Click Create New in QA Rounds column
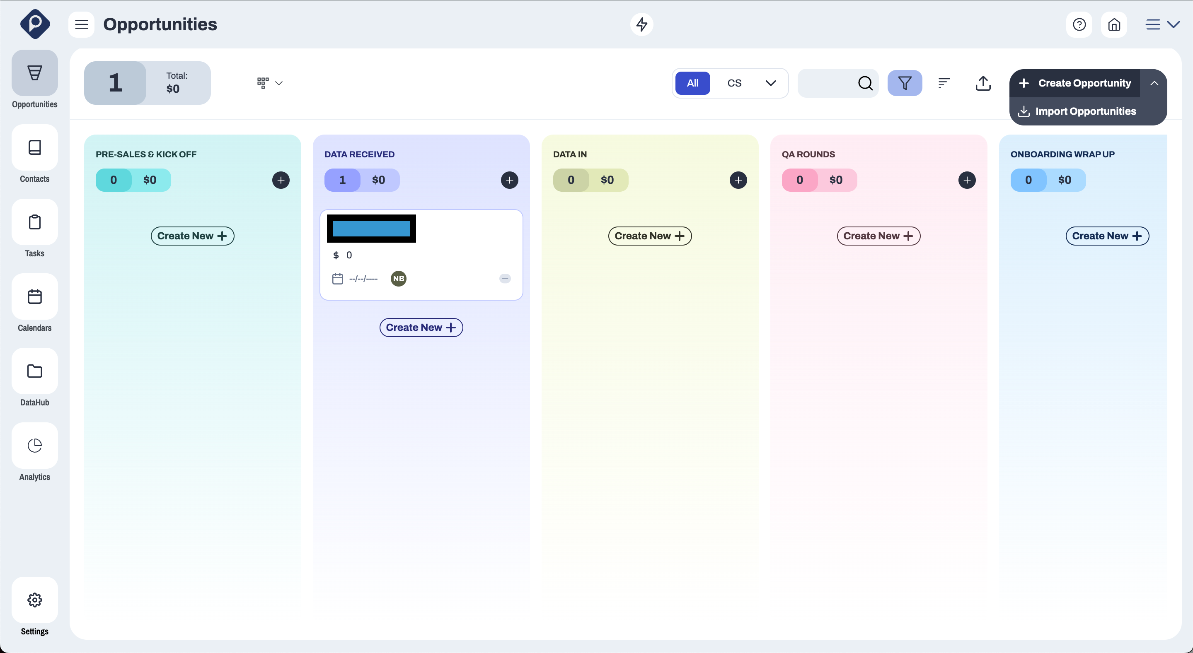1193x653 pixels. pyautogui.click(x=878, y=236)
